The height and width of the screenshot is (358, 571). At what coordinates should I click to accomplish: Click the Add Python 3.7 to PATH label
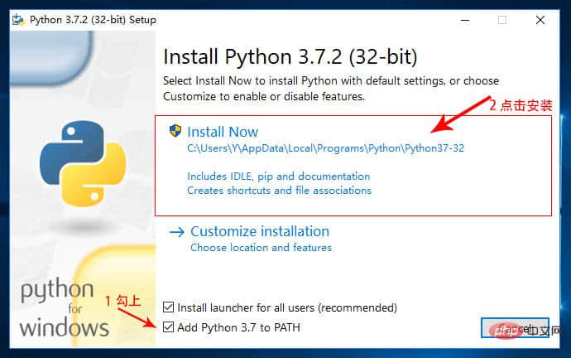coord(239,327)
